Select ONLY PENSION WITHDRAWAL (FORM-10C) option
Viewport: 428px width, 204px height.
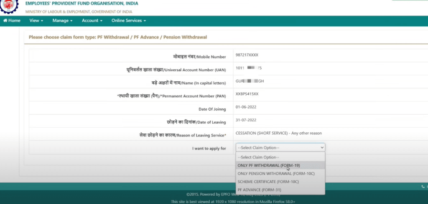pyautogui.click(x=275, y=173)
